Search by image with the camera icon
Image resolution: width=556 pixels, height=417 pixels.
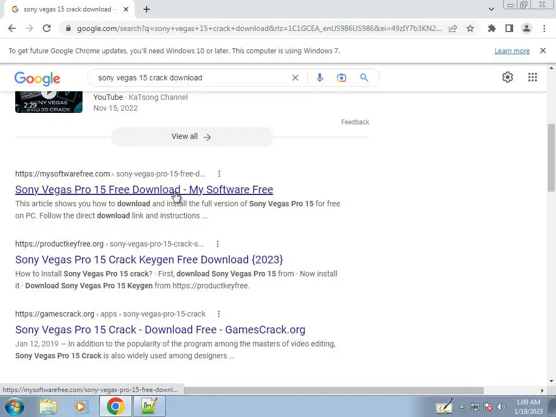[x=341, y=78]
